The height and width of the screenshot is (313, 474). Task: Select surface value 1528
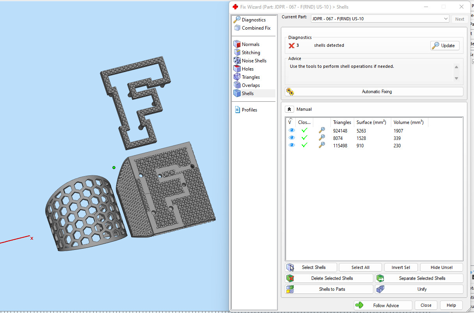click(361, 138)
